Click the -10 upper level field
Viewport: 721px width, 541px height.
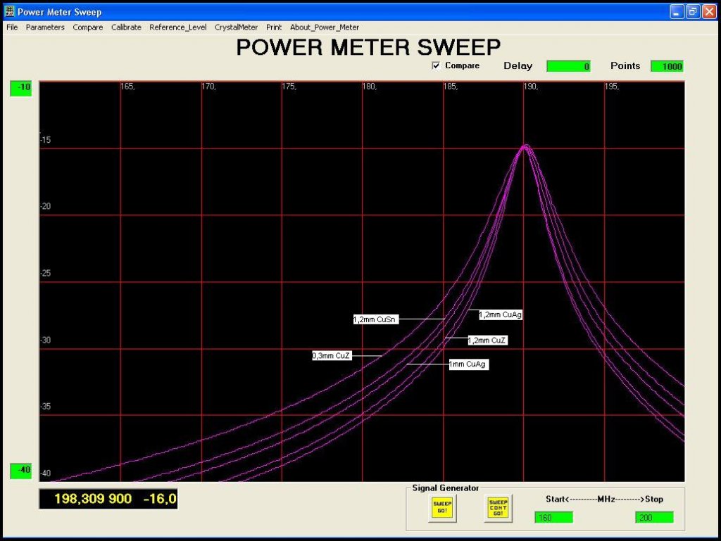pos(21,88)
